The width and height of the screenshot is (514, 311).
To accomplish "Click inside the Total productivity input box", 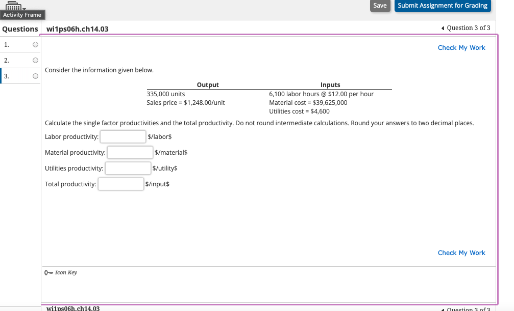I will tap(120, 184).
